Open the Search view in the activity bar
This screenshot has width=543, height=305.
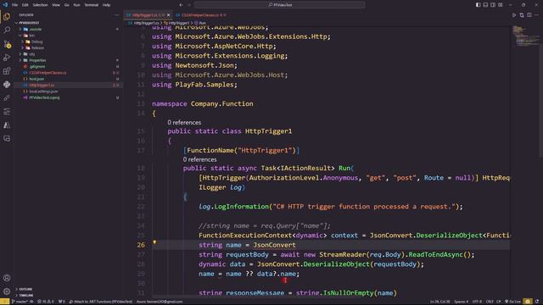7,30
